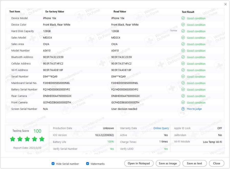
Task: Click the Verify Serial Number Yes value
Action: point(112,149)
